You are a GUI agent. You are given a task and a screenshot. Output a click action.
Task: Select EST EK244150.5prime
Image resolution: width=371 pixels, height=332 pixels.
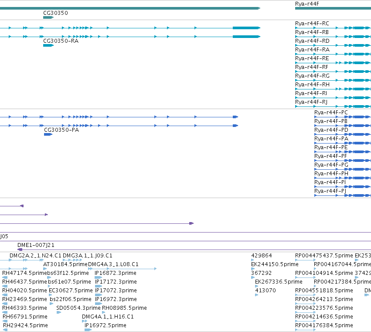pos(275,264)
